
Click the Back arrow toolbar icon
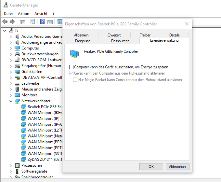(x=5, y=21)
